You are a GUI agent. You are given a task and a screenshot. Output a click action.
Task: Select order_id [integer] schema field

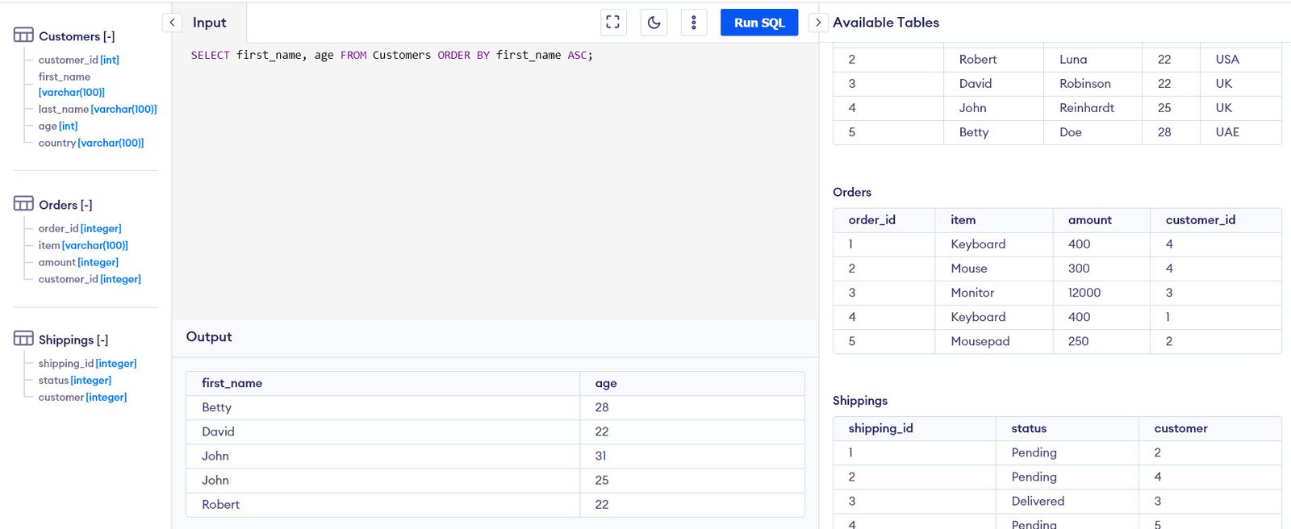80,228
